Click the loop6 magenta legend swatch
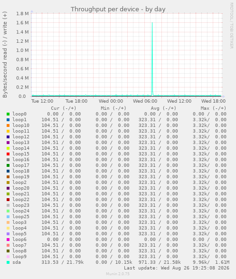The height and width of the screenshot is (279, 236). tap(8, 240)
